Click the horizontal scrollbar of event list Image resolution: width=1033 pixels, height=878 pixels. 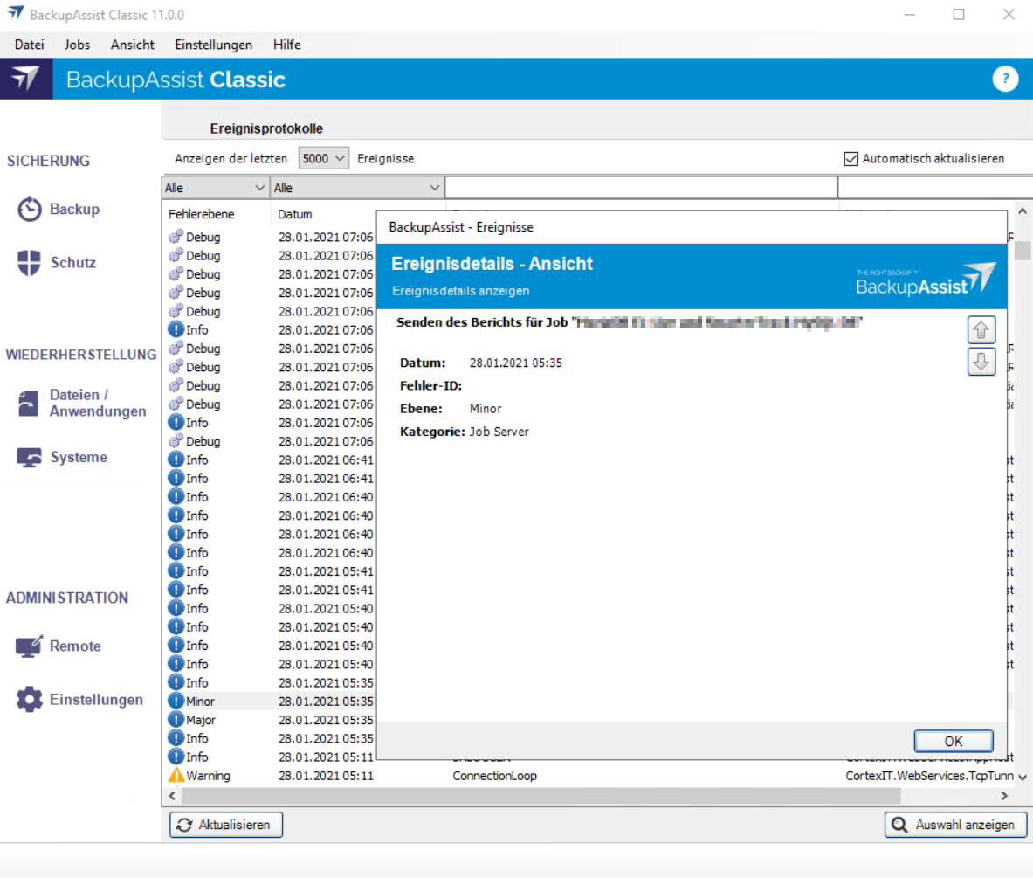tap(524, 796)
